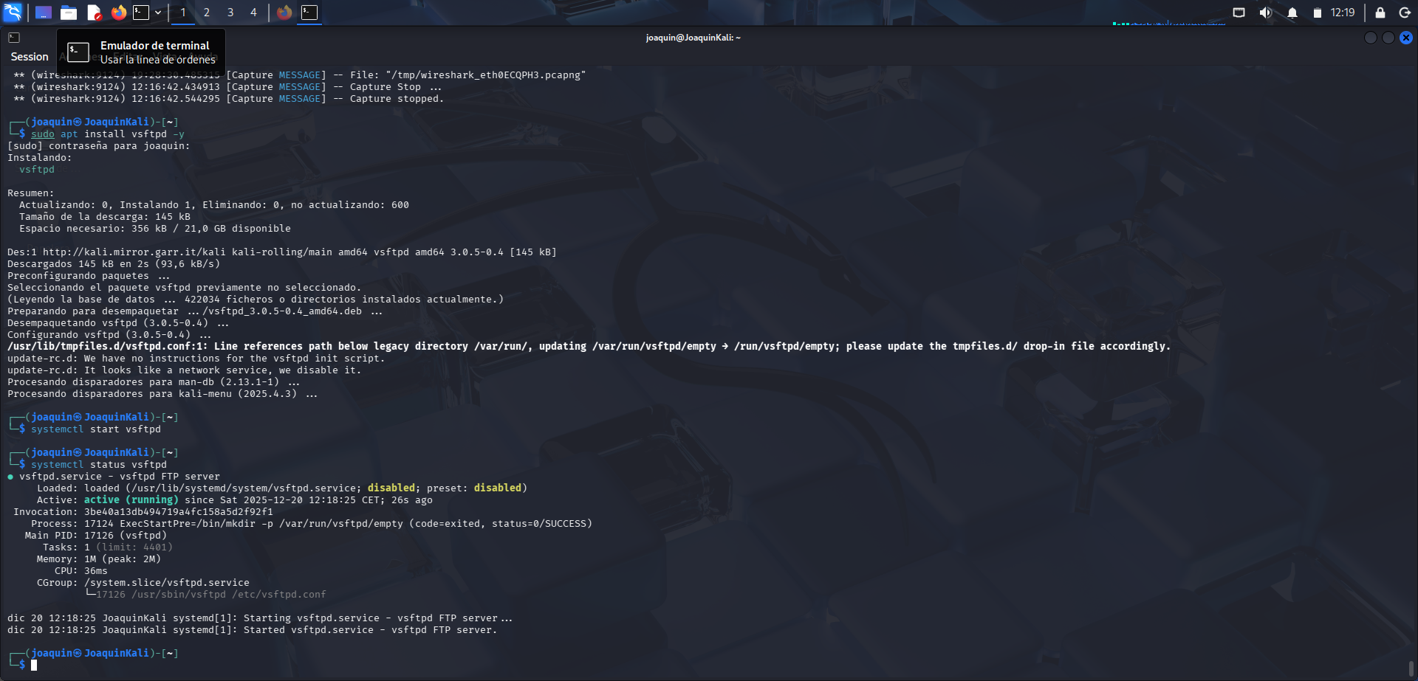Viewport: 1418px width, 681px height.
Task: Click the logout icon at the far right
Action: pos(1403,12)
